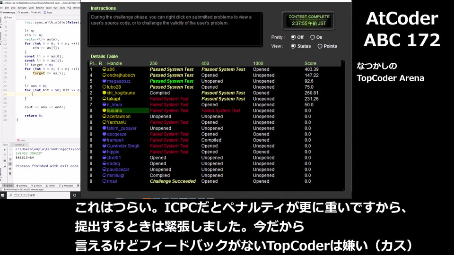Open the Code menu in CLion
454x255 pixels.
pyautogui.click(x=31, y=8)
